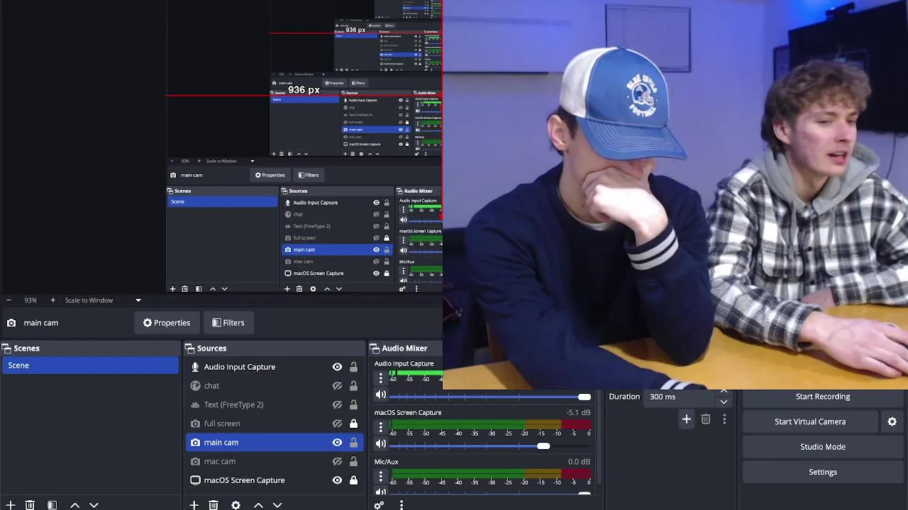The height and width of the screenshot is (510, 908).
Task: Remove the selected scene with the Scenes trash icon
Action: point(30,505)
